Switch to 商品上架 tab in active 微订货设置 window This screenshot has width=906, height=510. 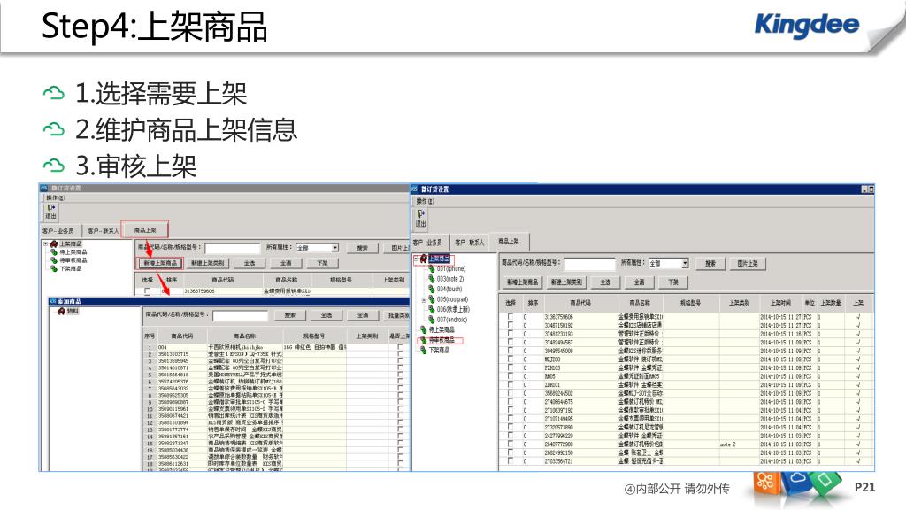[509, 241]
